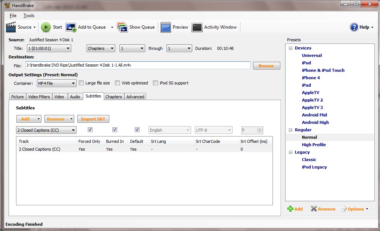Switch to the Chapters tab

tap(113, 97)
